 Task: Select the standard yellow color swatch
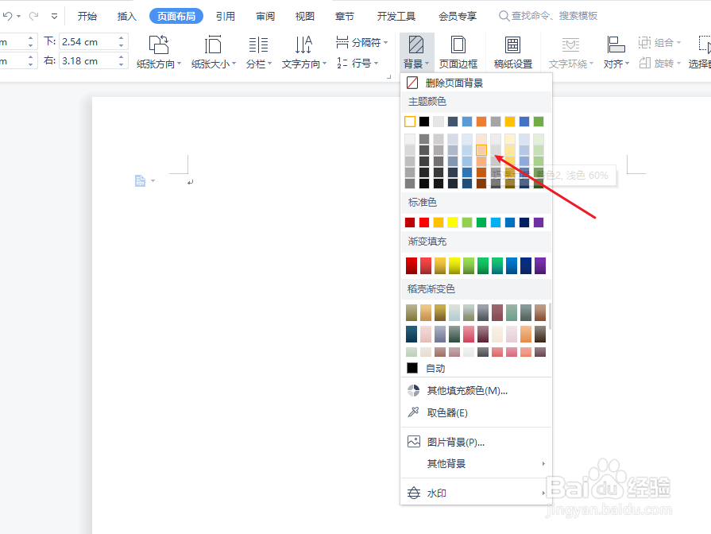click(453, 222)
